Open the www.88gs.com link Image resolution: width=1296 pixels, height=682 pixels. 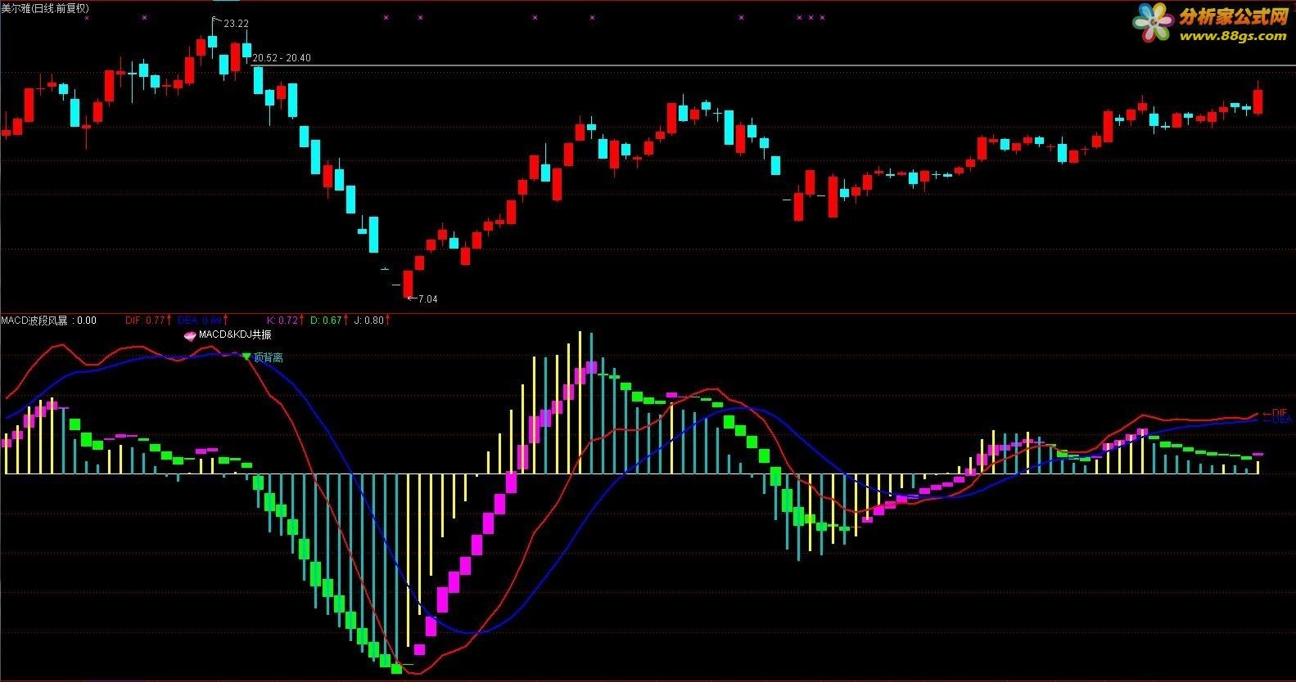pyautogui.click(x=1231, y=36)
